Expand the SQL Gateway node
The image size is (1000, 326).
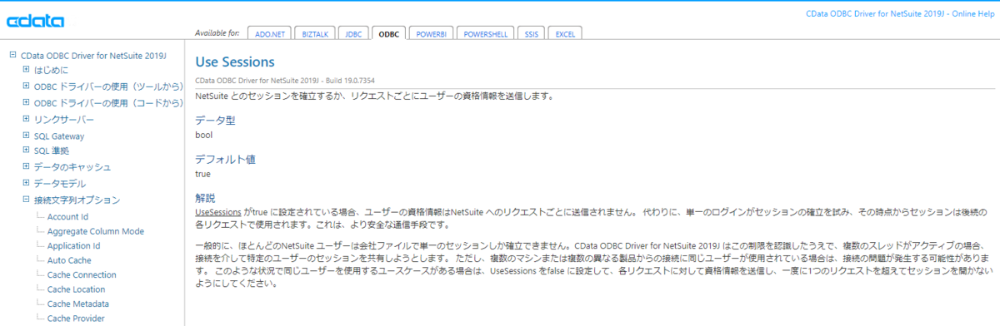point(26,136)
